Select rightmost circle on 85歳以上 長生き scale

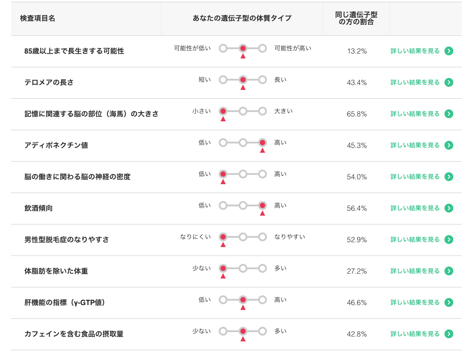263,48
